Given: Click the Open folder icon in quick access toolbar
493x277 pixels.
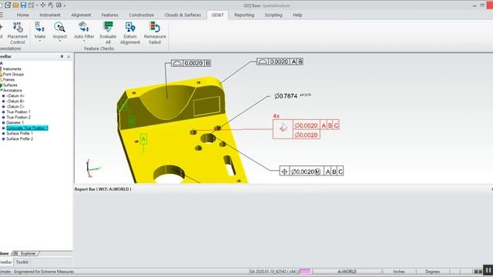Looking at the screenshot, I should (x=15, y=5).
